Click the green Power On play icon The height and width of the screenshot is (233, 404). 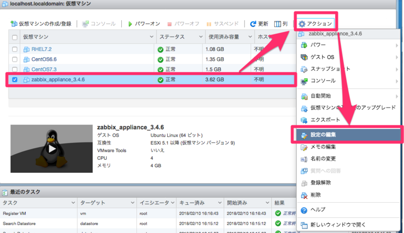coord(130,24)
